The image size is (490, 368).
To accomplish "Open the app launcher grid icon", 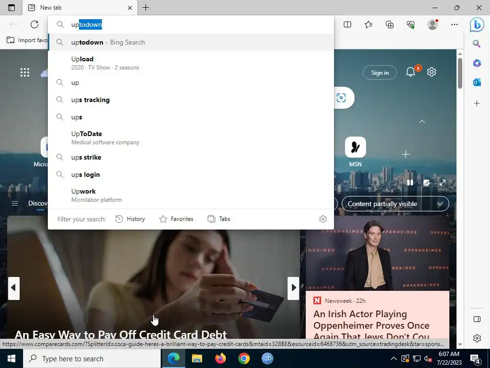I will 25,72.
